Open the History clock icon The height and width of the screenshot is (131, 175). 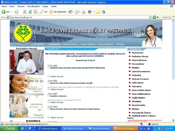click(x=71, y=12)
